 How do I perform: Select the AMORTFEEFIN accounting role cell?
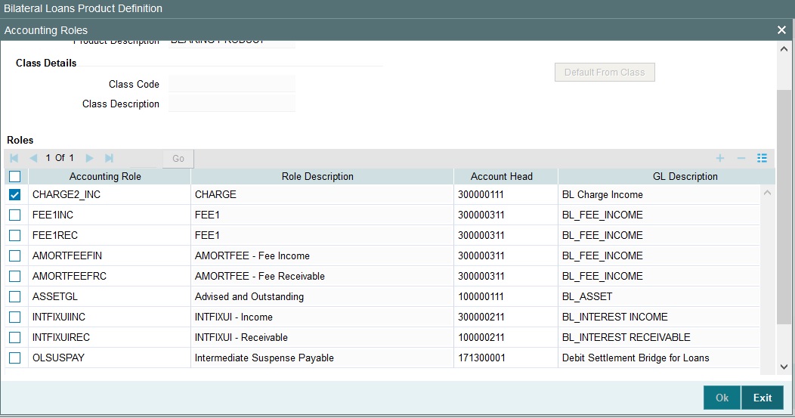click(110, 255)
